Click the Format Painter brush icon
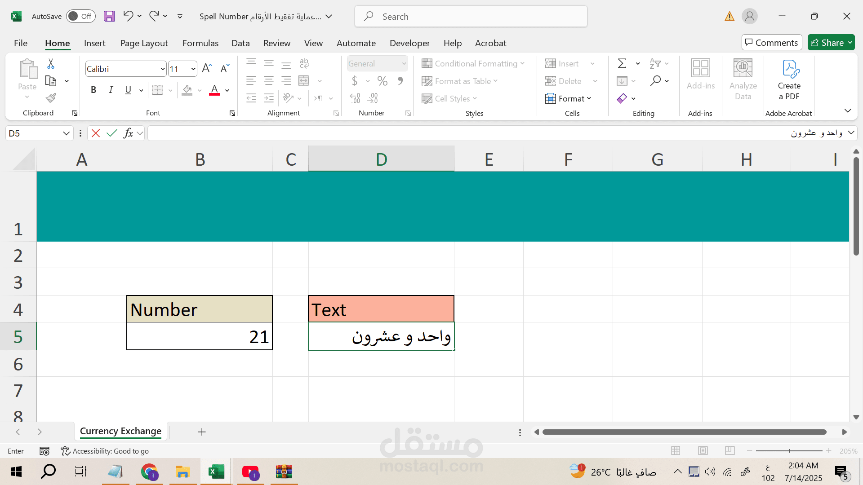The width and height of the screenshot is (863, 485). click(51, 98)
